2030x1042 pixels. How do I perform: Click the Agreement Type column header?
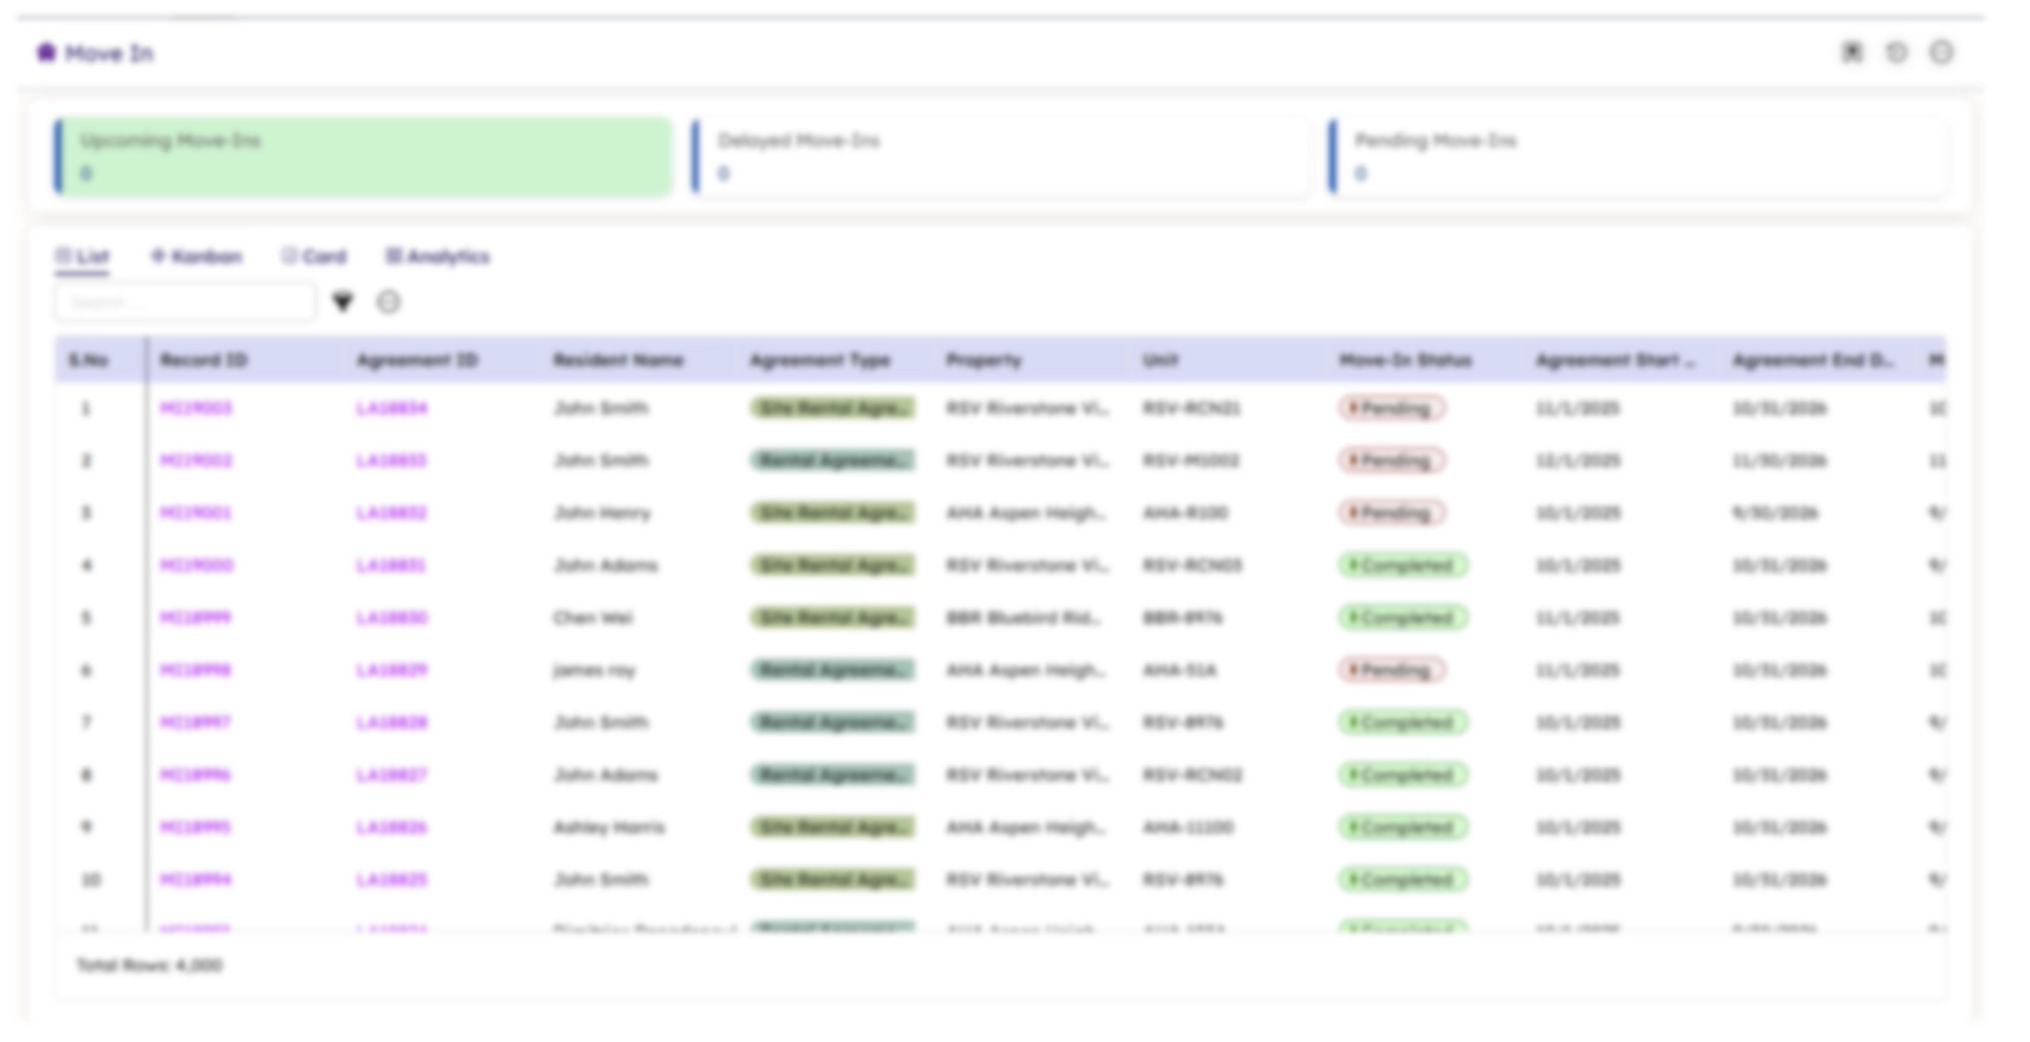pyautogui.click(x=820, y=360)
